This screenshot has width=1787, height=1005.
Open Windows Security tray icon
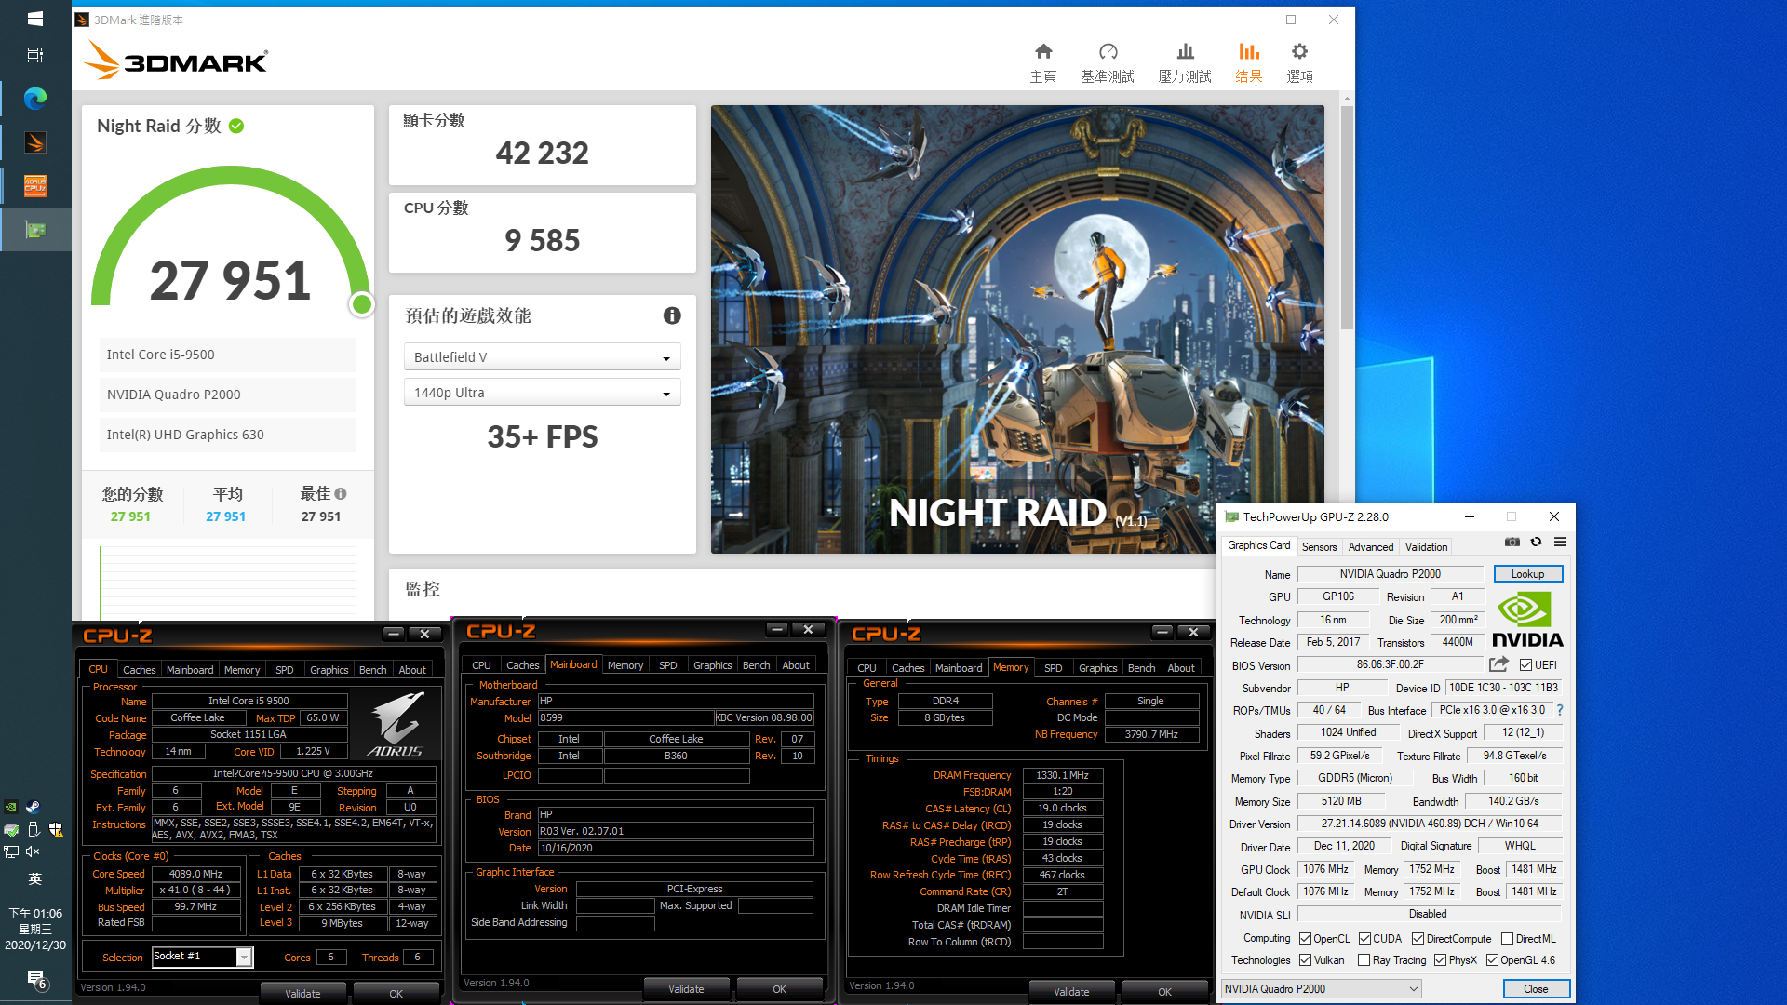click(x=56, y=829)
